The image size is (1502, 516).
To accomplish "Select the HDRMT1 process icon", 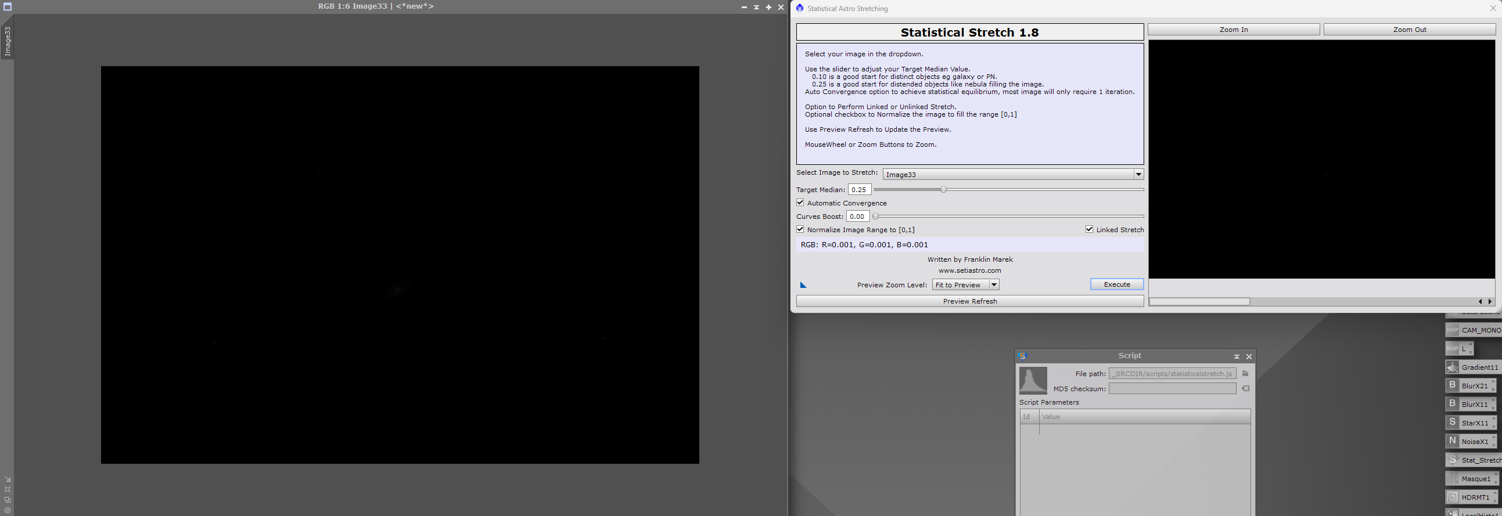I will coord(1471,497).
